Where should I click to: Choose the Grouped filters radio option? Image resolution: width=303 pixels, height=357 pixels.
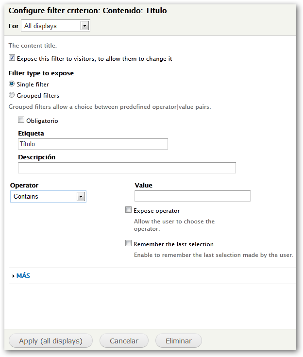click(12, 96)
